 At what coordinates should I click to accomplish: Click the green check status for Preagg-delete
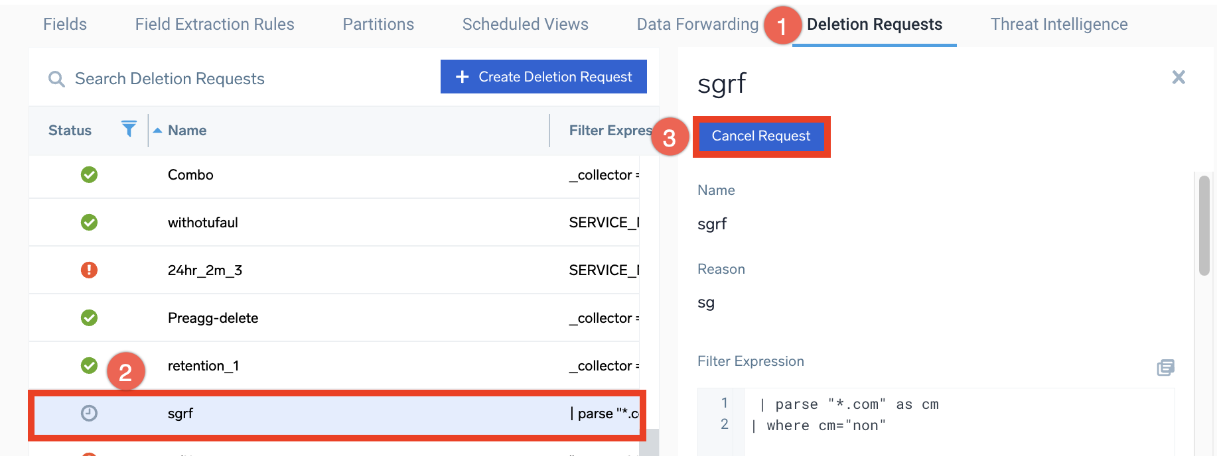pyautogui.click(x=89, y=318)
